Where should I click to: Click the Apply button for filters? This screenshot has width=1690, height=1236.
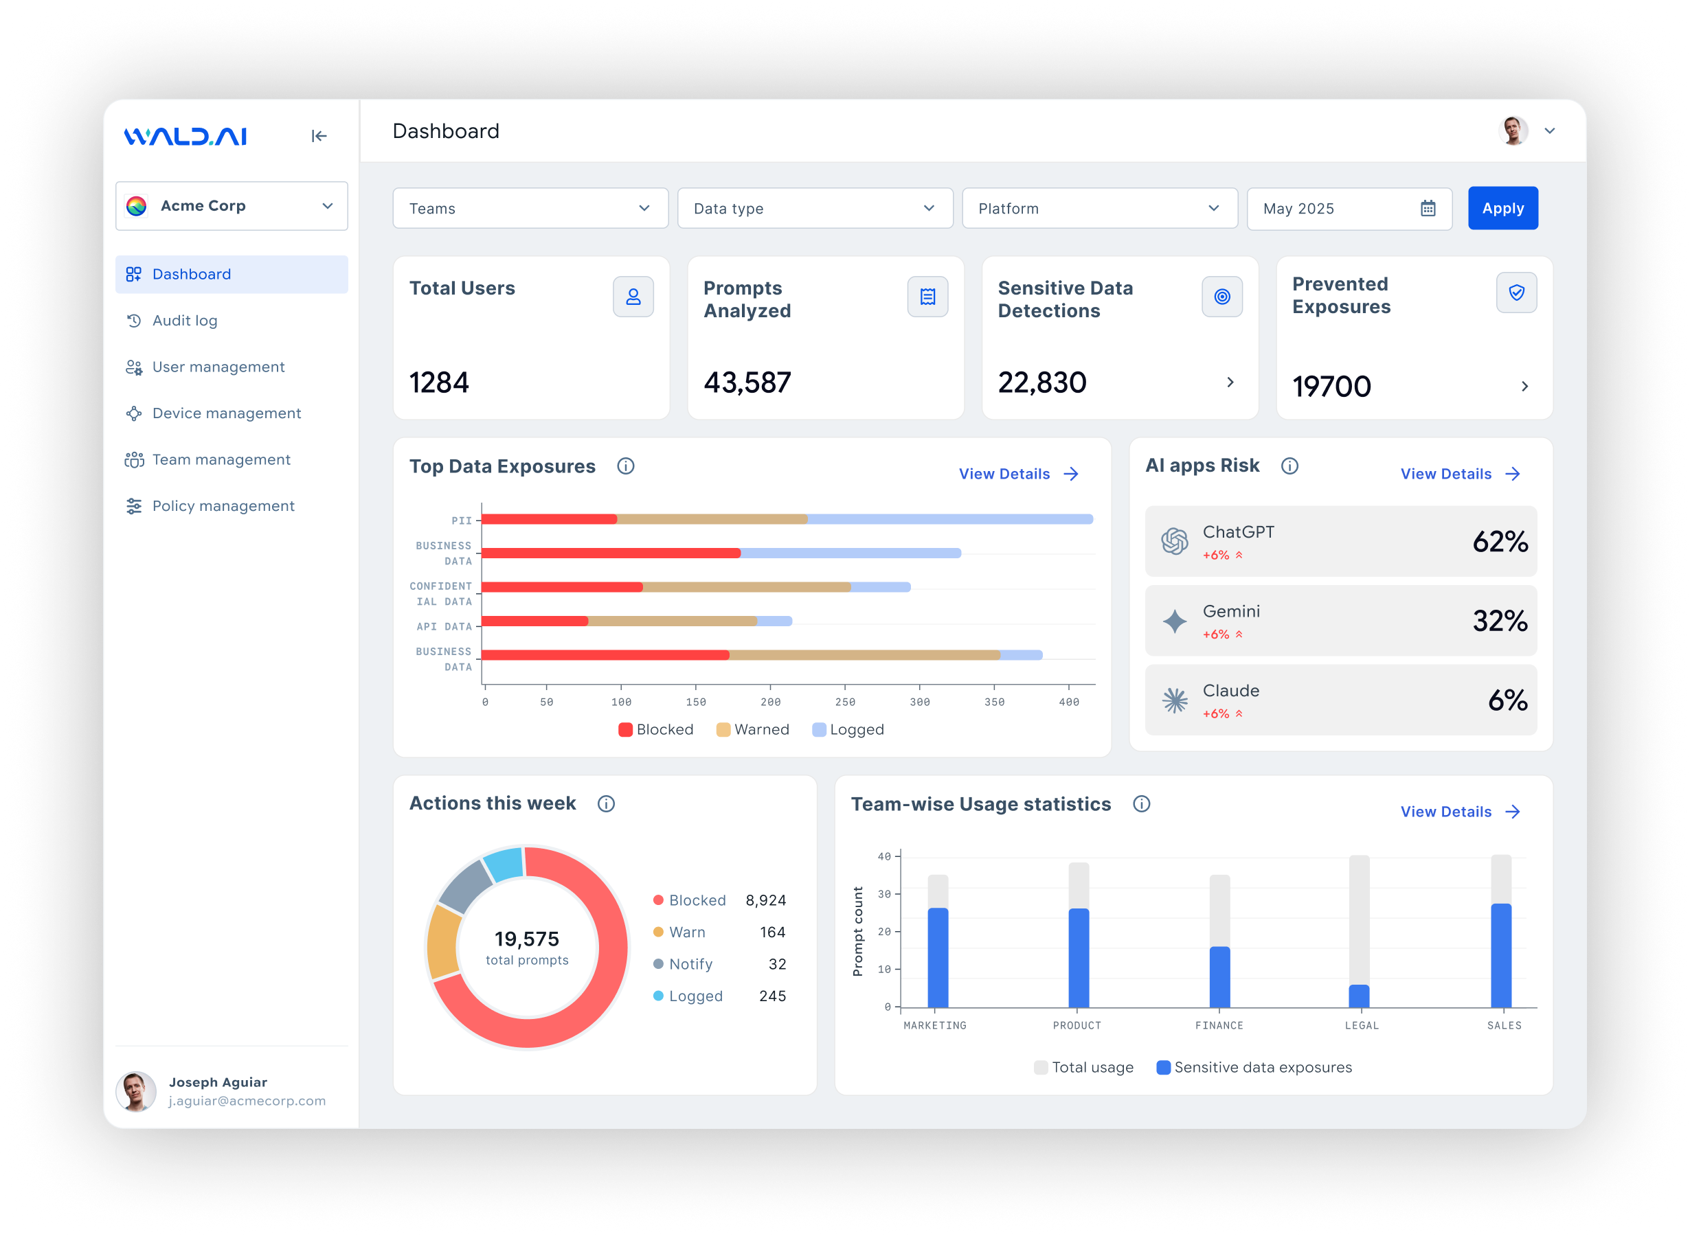[1502, 208]
